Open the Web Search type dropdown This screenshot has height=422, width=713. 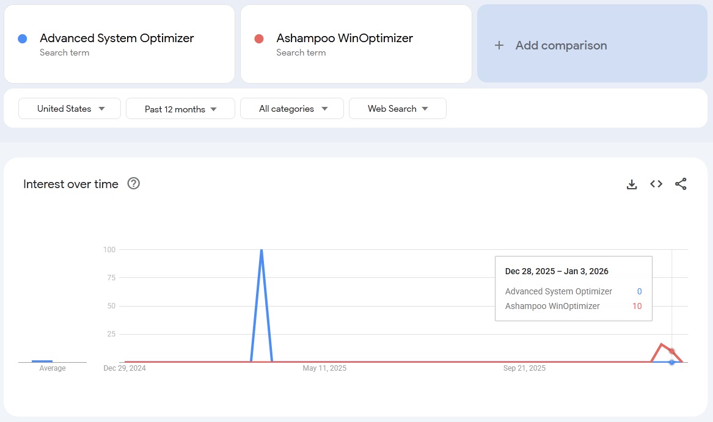(398, 108)
